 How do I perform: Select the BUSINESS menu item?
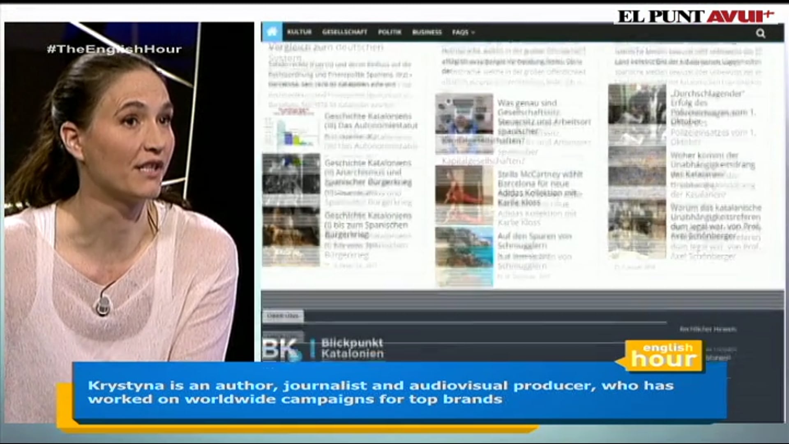tap(427, 32)
